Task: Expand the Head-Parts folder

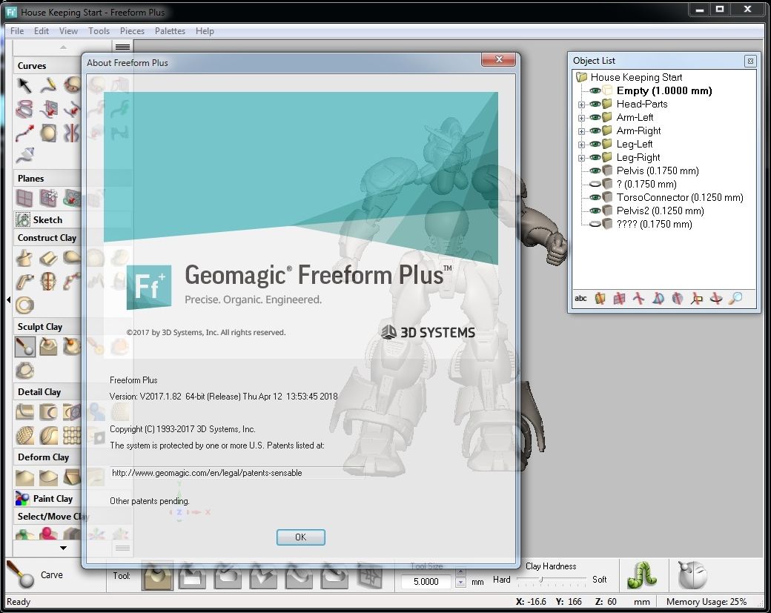Action: (x=581, y=105)
